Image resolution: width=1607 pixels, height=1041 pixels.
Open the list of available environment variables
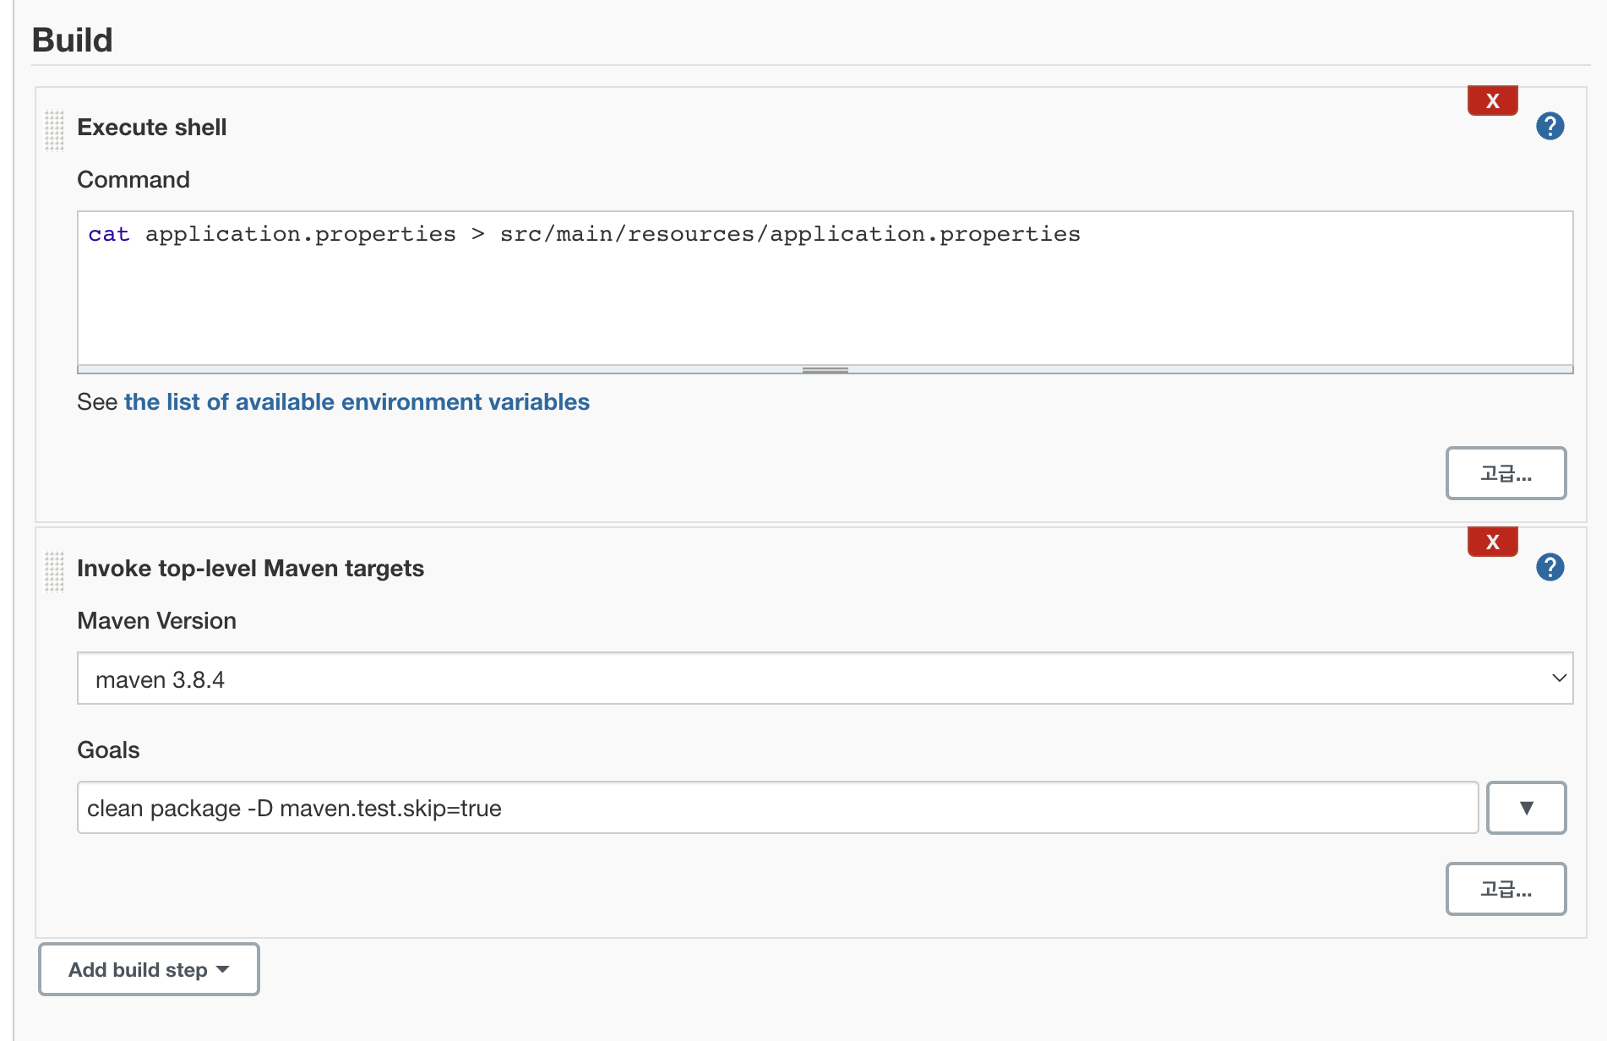(x=357, y=402)
